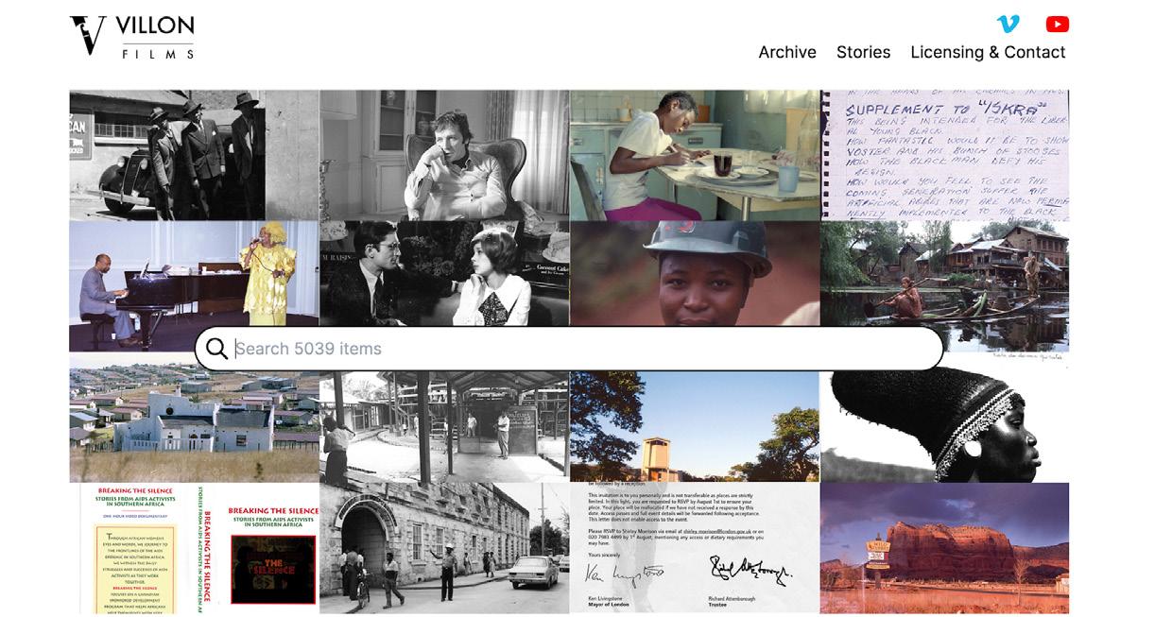Click the Villon Films logo

point(132,37)
